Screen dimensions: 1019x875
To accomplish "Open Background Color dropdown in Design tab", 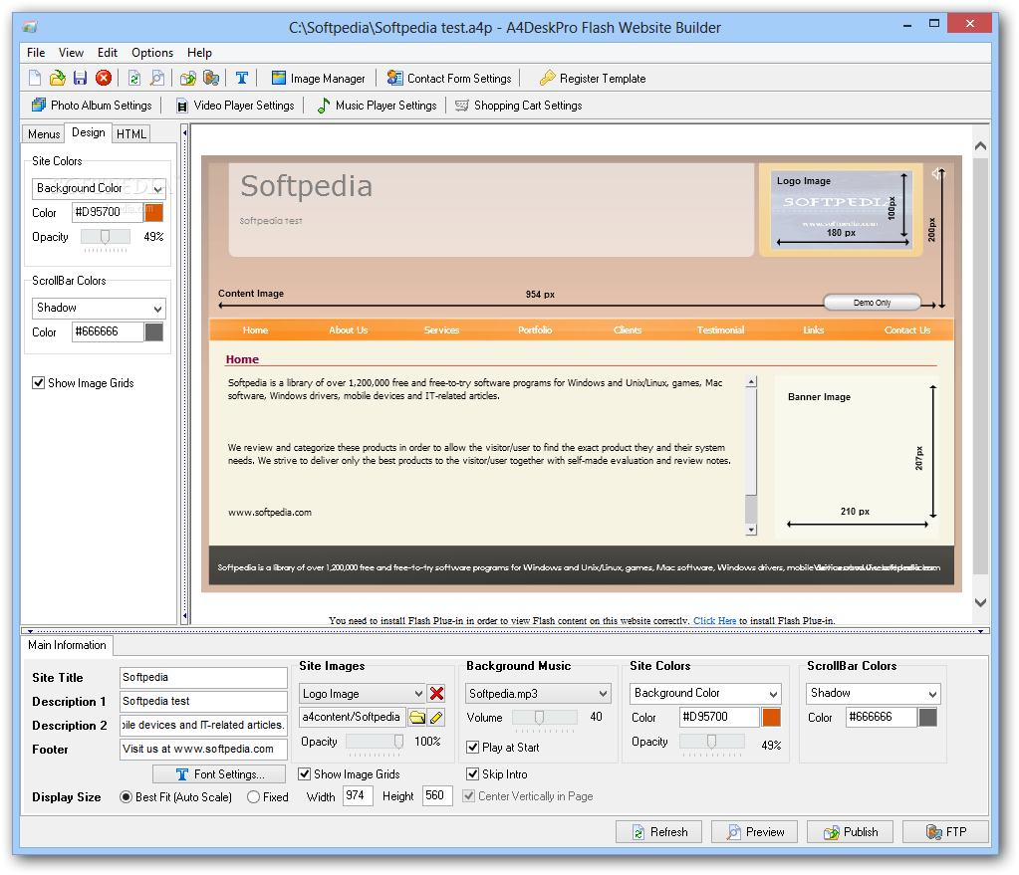I will (x=99, y=188).
